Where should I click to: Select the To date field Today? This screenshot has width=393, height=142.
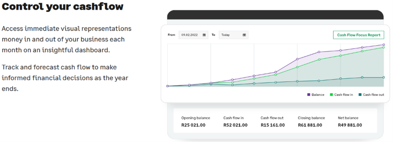[x=233, y=35]
